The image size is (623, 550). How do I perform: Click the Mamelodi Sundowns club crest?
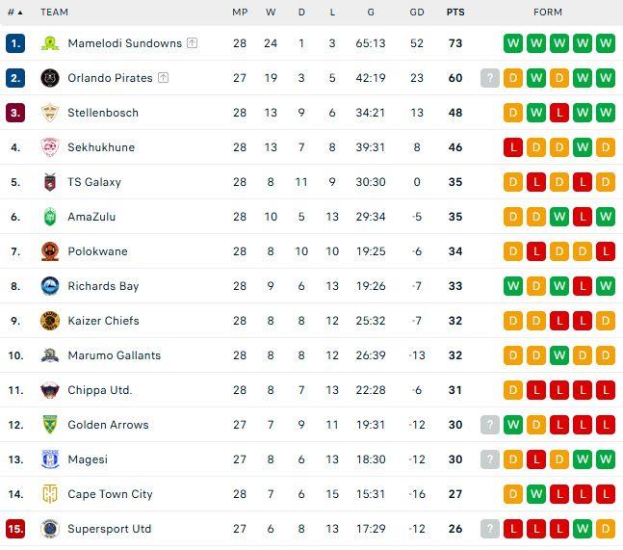point(50,43)
